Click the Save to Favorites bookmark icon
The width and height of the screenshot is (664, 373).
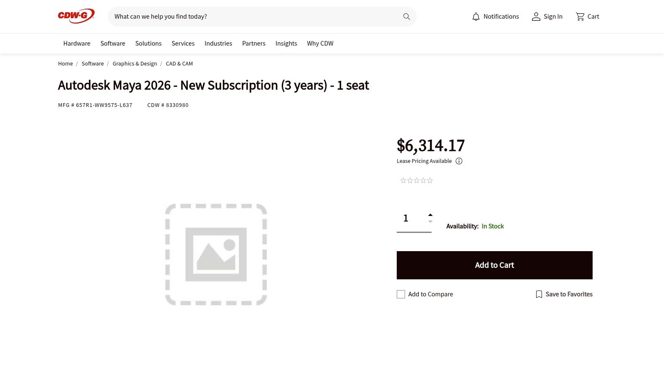[x=539, y=294]
